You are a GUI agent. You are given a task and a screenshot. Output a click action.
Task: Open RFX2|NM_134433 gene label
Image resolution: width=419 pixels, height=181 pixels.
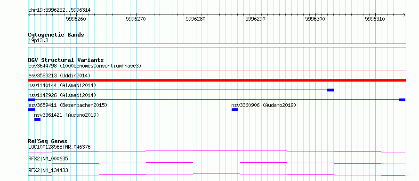point(48,170)
